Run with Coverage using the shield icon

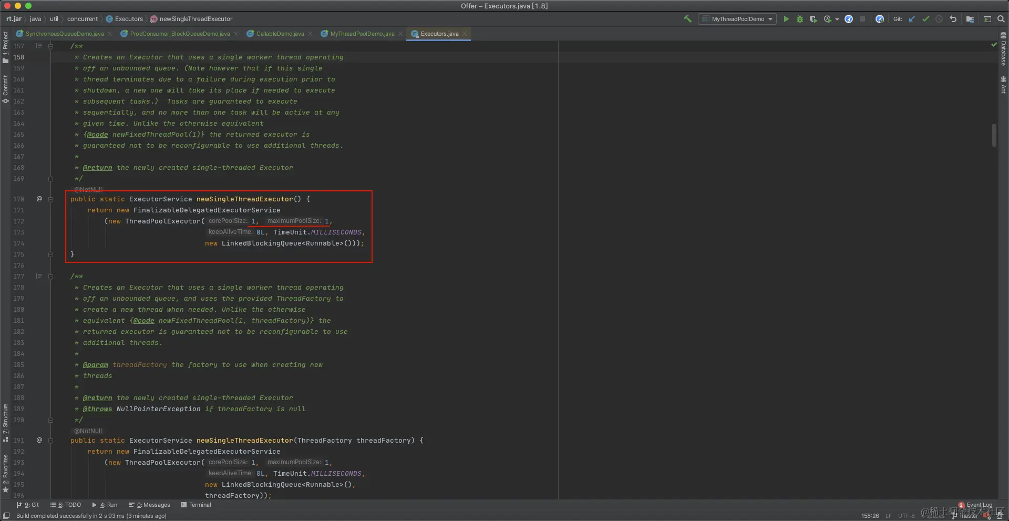click(813, 19)
